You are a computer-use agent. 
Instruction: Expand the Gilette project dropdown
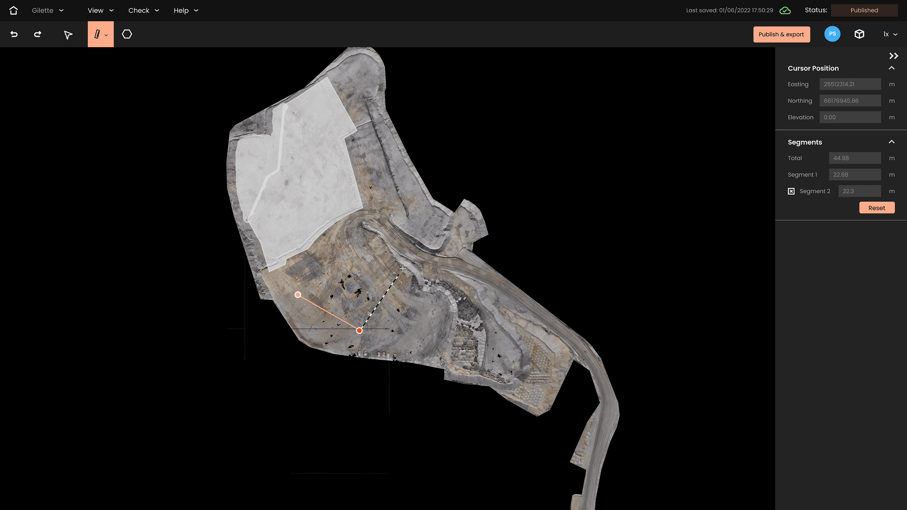[61, 10]
